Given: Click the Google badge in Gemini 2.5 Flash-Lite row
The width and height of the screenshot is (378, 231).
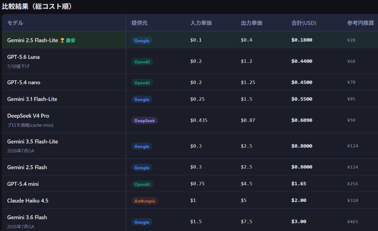Looking at the screenshot, I should click(x=142, y=40).
